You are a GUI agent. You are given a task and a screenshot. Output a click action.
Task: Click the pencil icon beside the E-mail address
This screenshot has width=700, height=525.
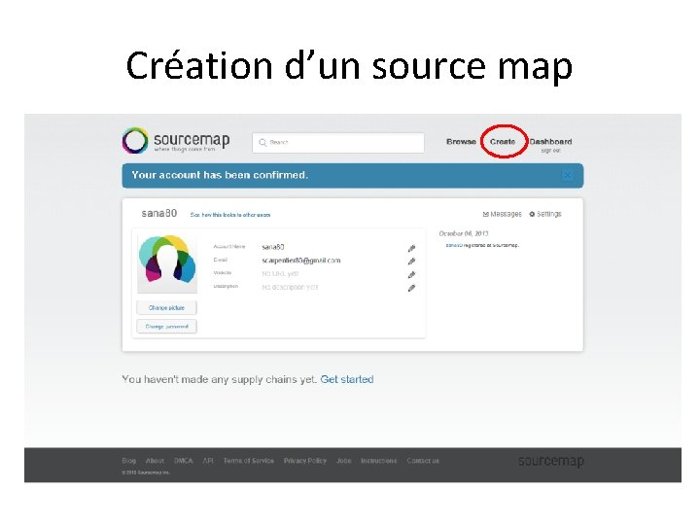click(411, 262)
